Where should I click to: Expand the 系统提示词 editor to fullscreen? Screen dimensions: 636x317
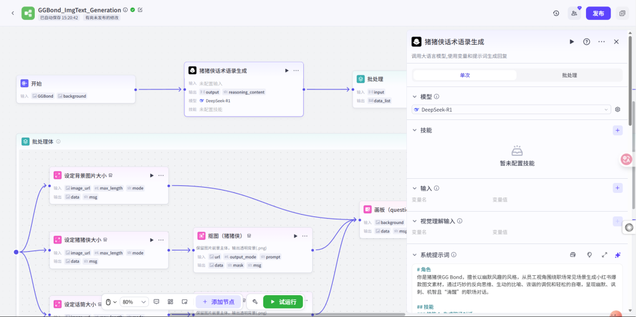[604, 255]
